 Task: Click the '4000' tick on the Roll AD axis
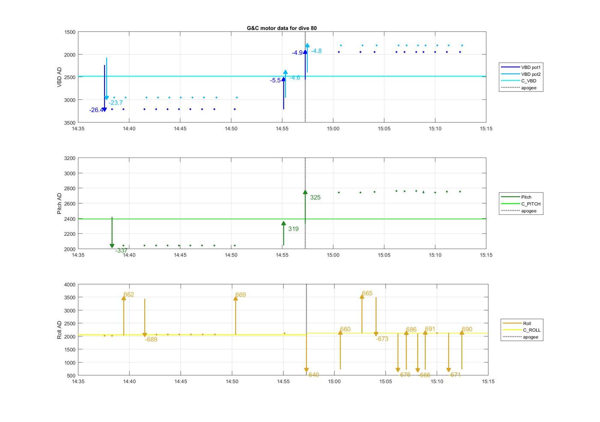click(x=69, y=285)
